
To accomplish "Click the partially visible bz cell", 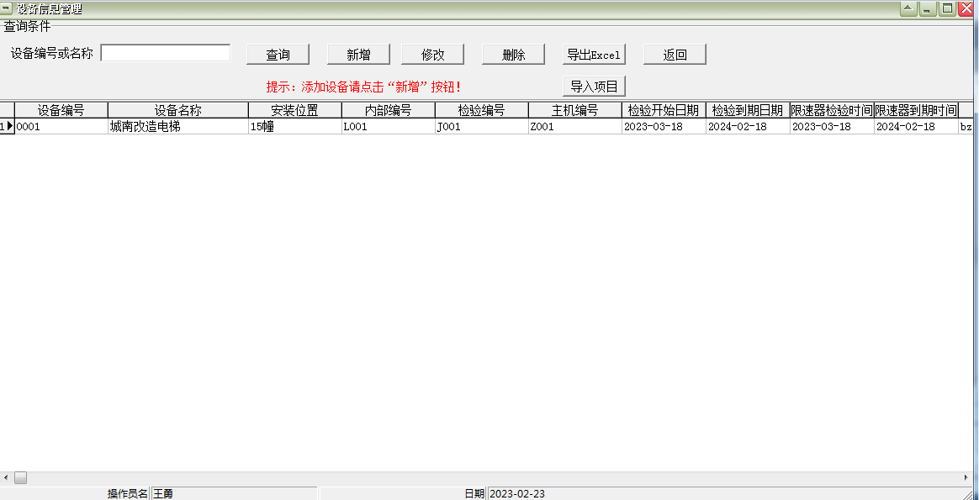I will tap(966, 126).
